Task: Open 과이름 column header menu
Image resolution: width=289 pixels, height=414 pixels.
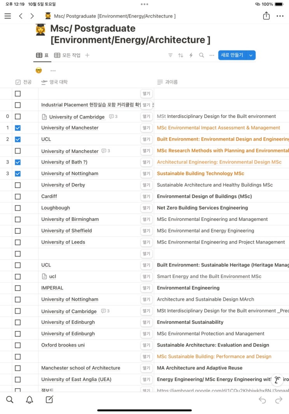Action: tap(167, 82)
